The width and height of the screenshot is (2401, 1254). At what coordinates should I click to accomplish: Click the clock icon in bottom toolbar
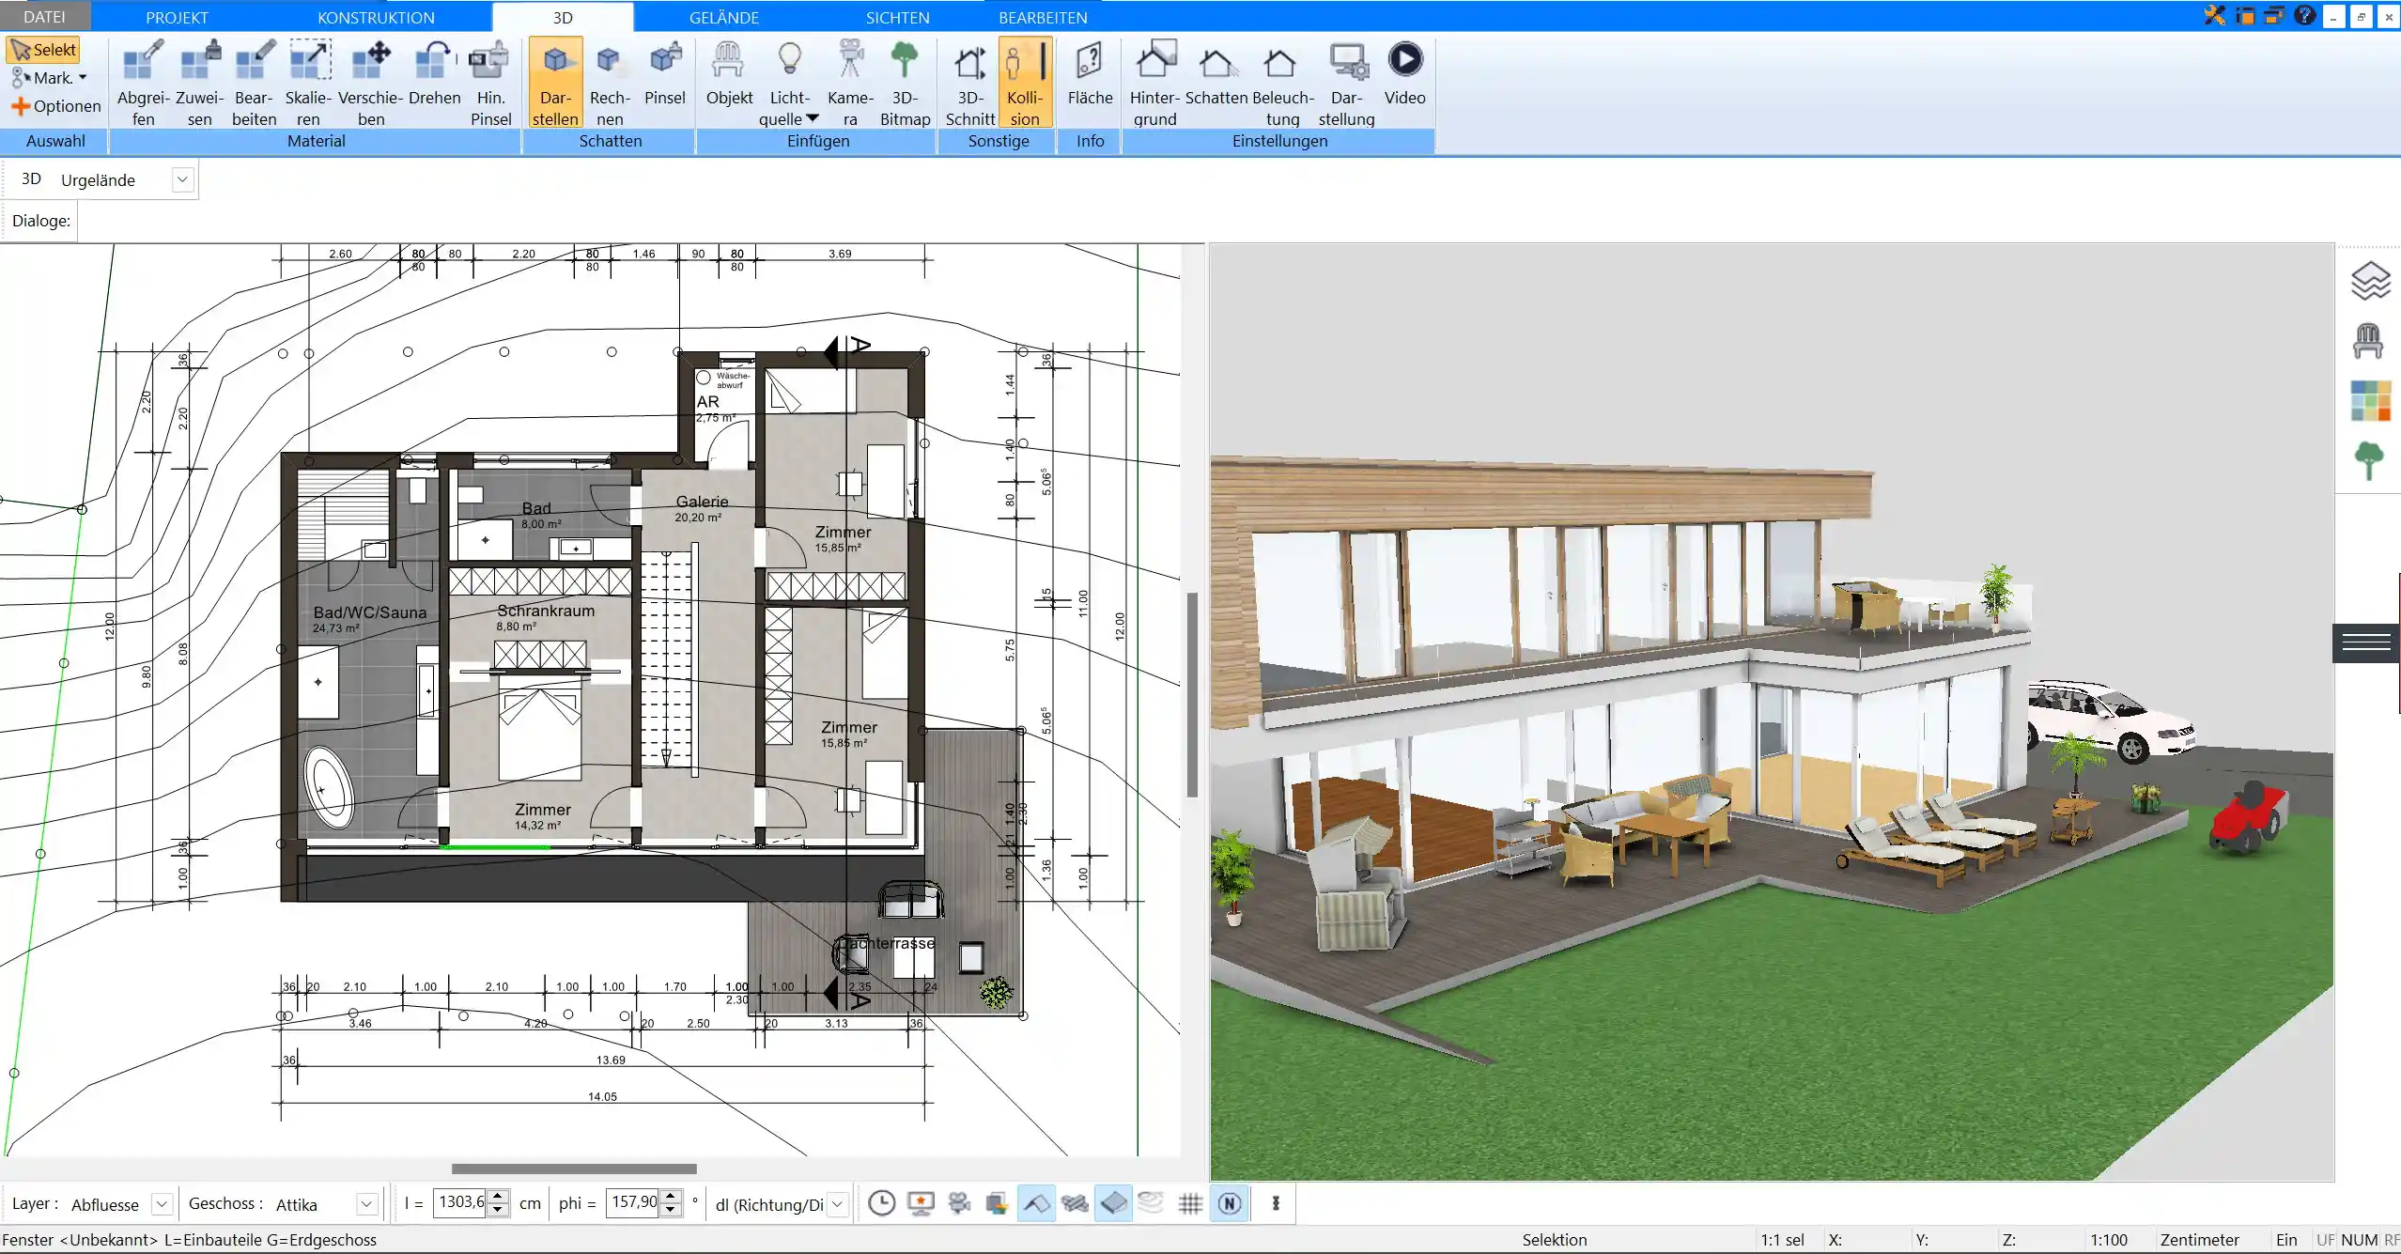click(881, 1203)
